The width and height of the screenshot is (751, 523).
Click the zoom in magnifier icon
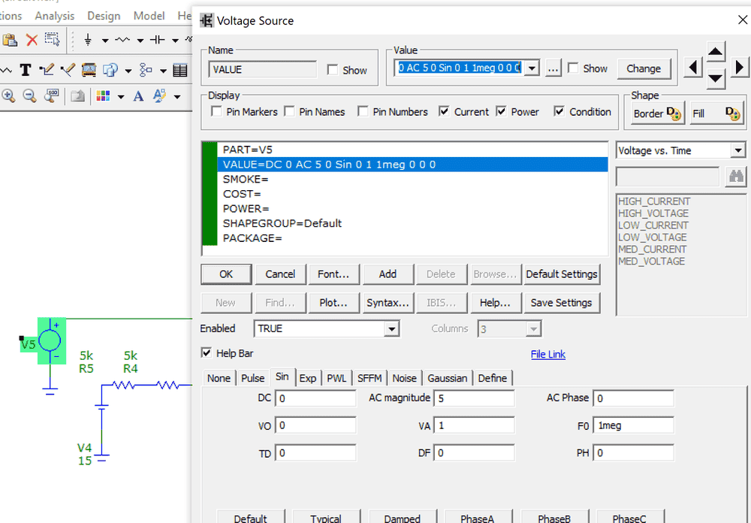[x=9, y=96]
